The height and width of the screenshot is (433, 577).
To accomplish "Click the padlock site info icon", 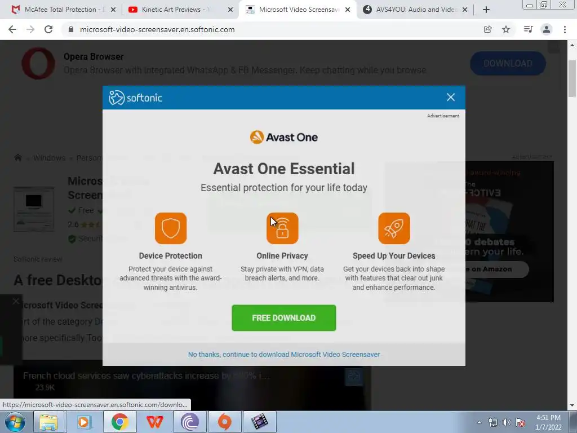I will click(x=71, y=29).
